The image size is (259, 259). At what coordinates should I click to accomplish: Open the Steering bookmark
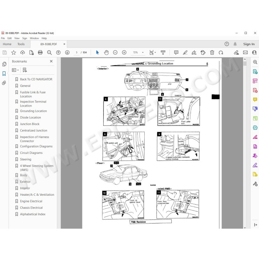tap(26, 159)
